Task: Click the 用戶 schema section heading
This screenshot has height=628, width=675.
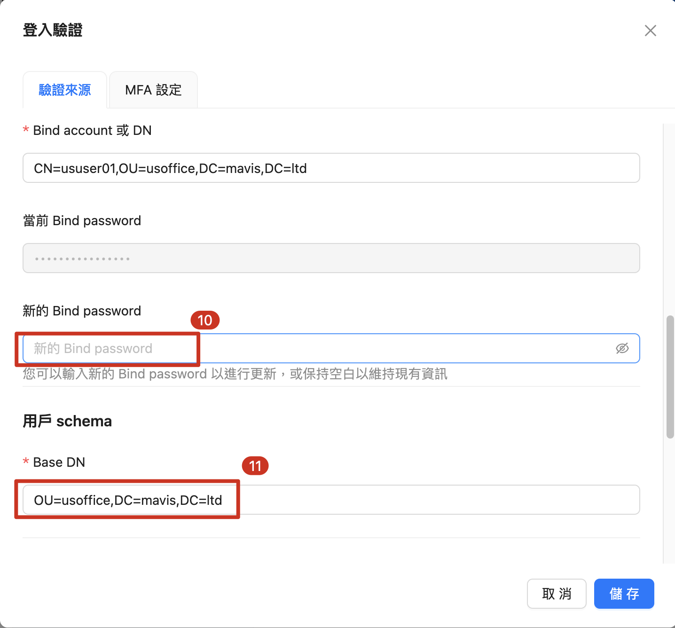Action: [x=67, y=421]
